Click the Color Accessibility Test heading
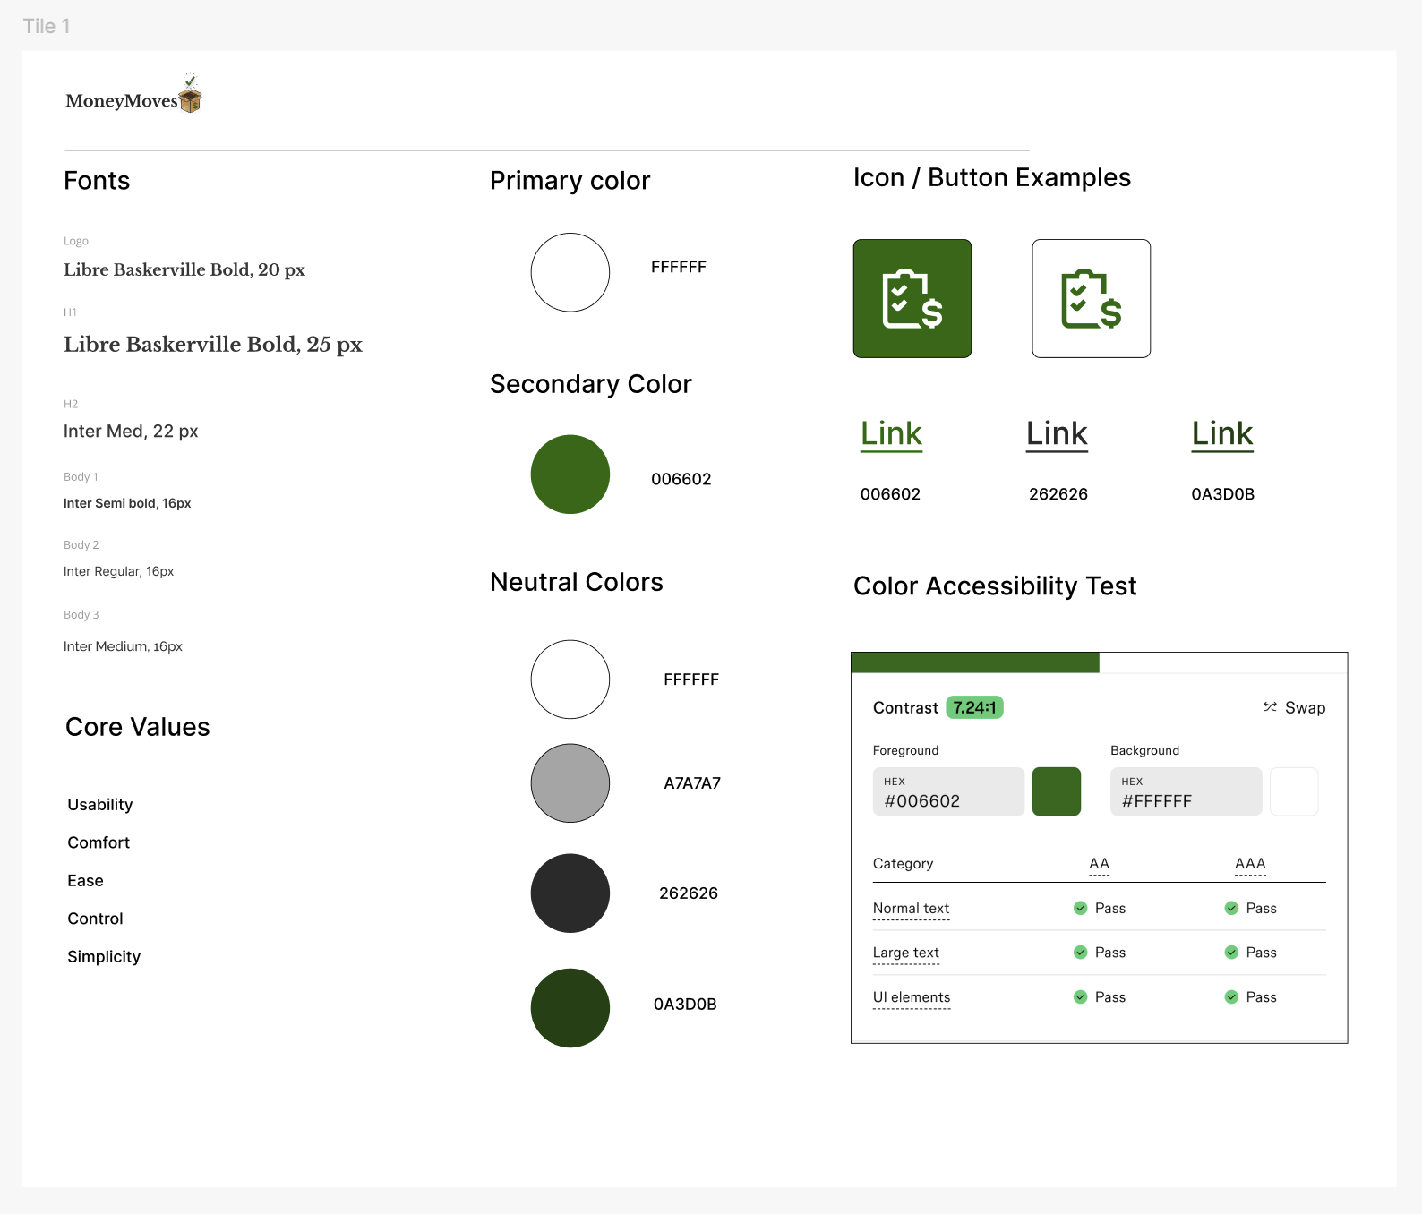The image size is (1422, 1214). click(x=995, y=586)
